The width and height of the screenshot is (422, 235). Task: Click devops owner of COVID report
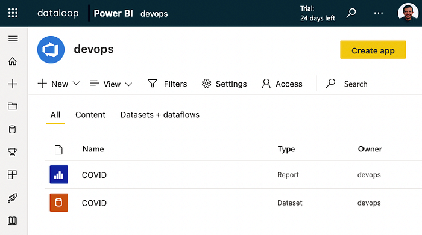[369, 175]
